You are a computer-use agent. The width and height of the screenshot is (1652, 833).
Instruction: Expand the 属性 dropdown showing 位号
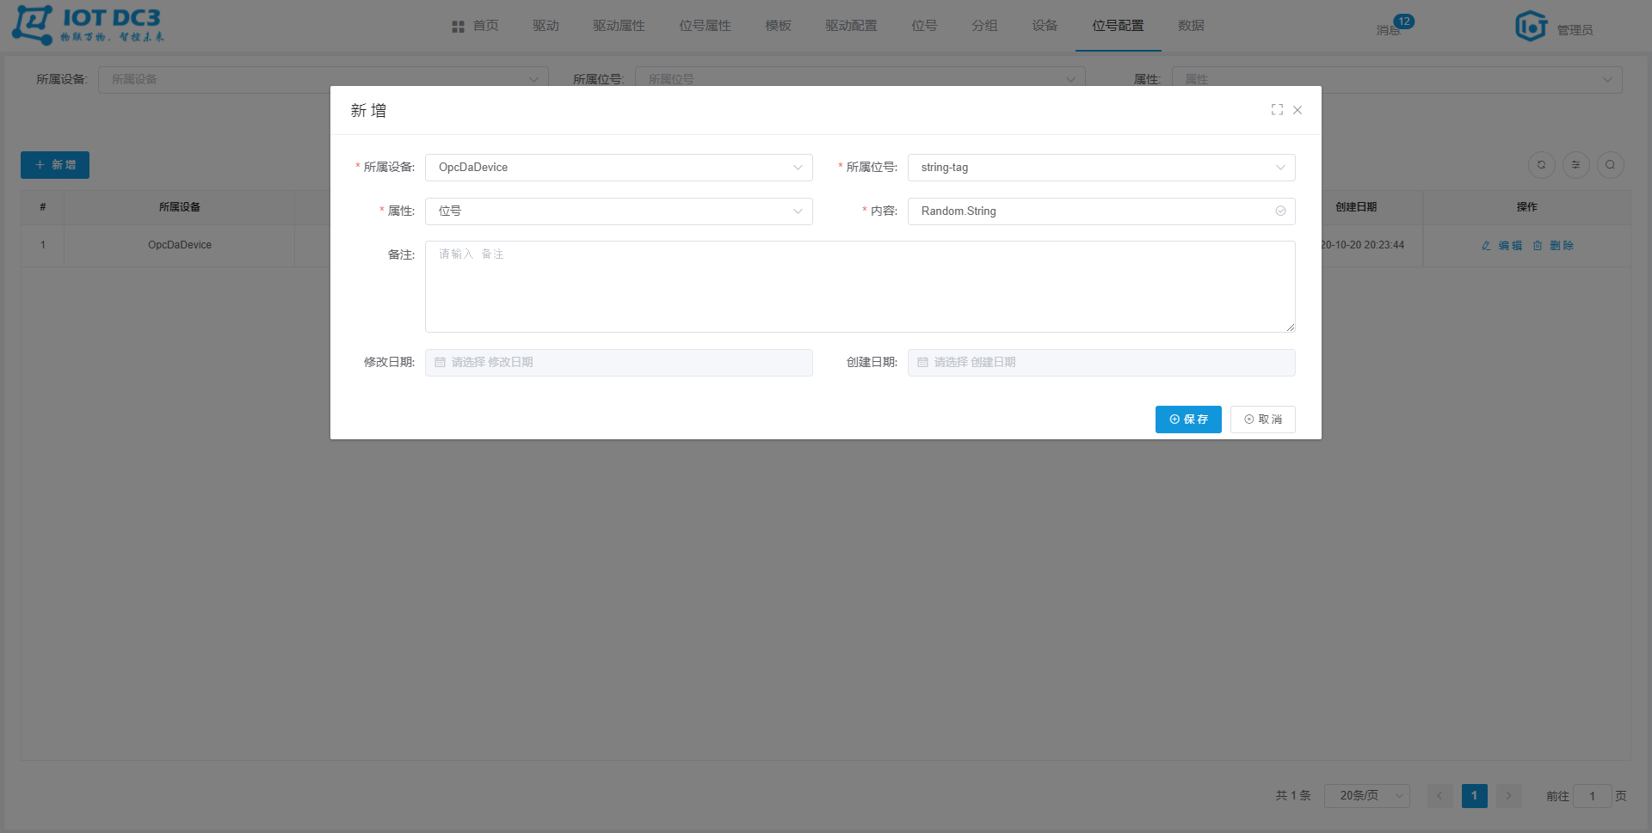pyautogui.click(x=618, y=211)
